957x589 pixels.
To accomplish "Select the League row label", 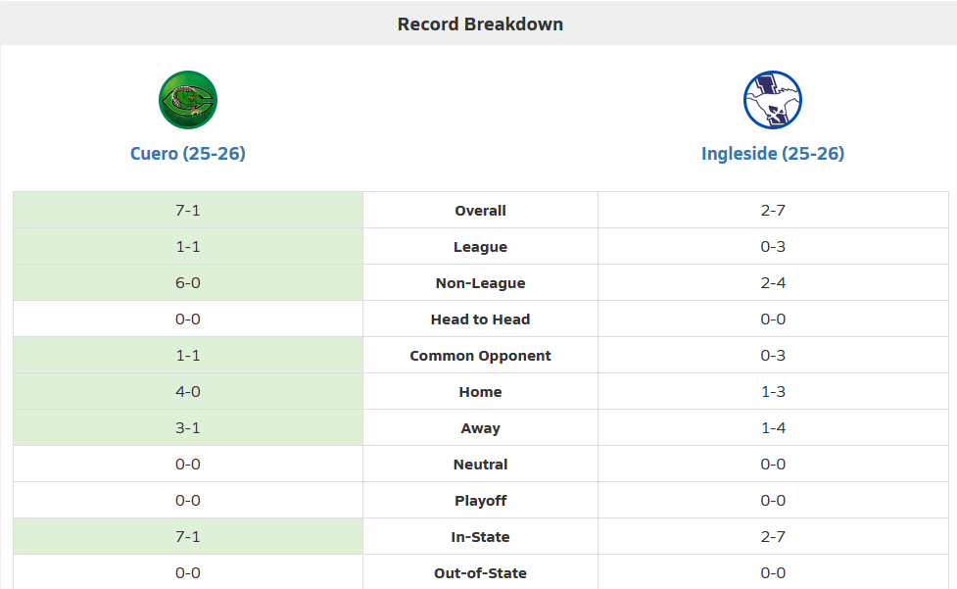I will pos(480,247).
